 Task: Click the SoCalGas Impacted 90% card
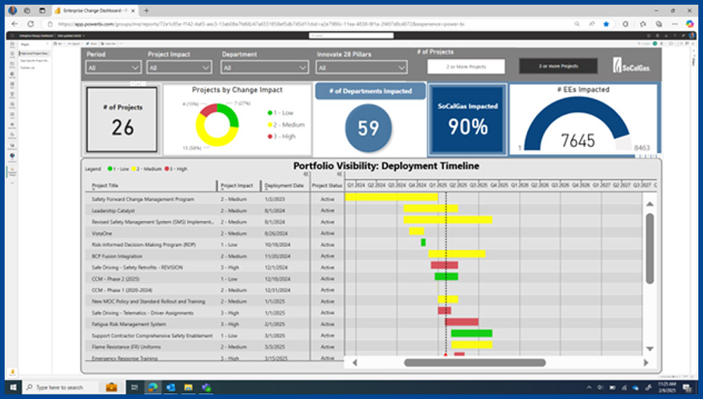pyautogui.click(x=467, y=120)
